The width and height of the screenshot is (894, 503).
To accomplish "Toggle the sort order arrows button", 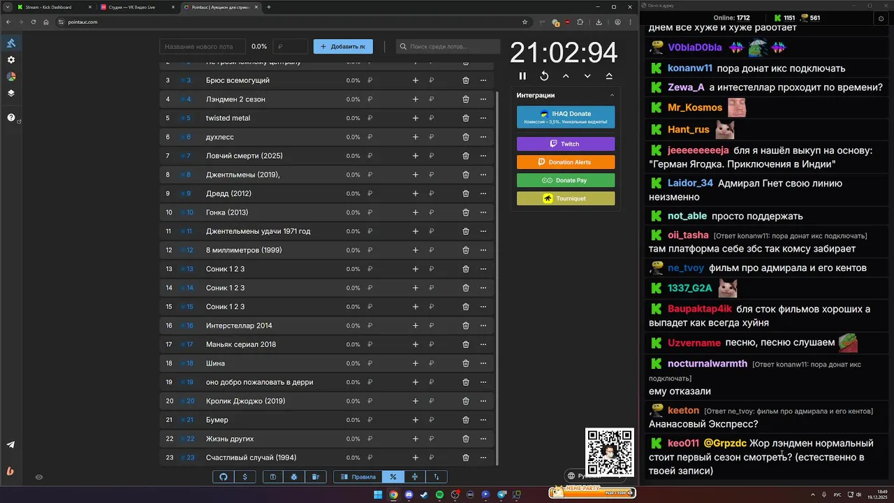I will [437, 476].
